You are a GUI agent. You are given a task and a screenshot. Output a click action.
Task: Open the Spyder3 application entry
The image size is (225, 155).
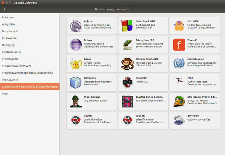tap(144, 121)
